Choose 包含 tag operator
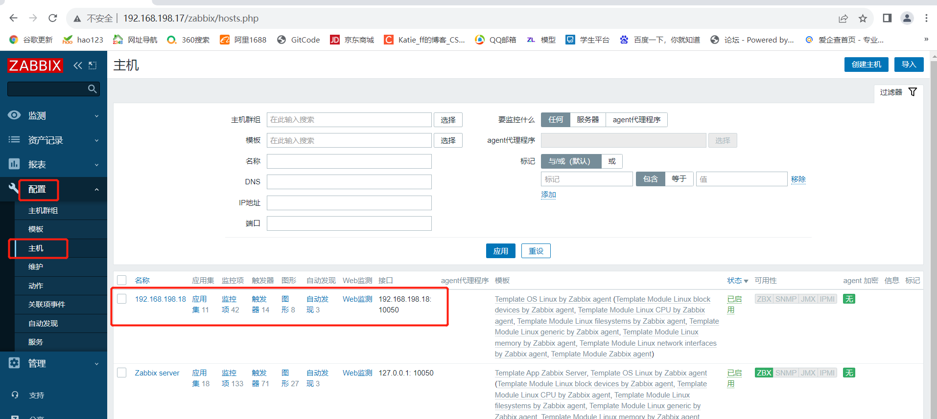 650,179
